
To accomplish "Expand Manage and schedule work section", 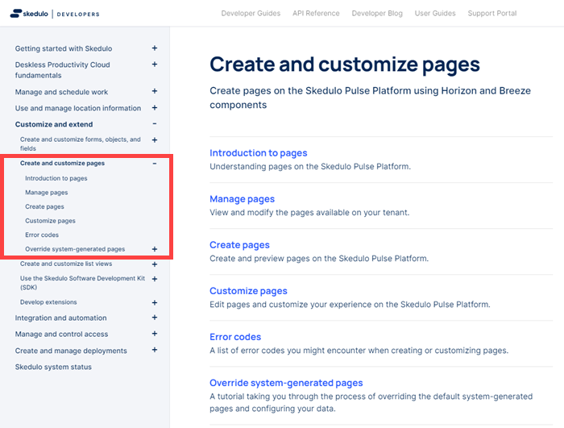I will [x=155, y=91].
